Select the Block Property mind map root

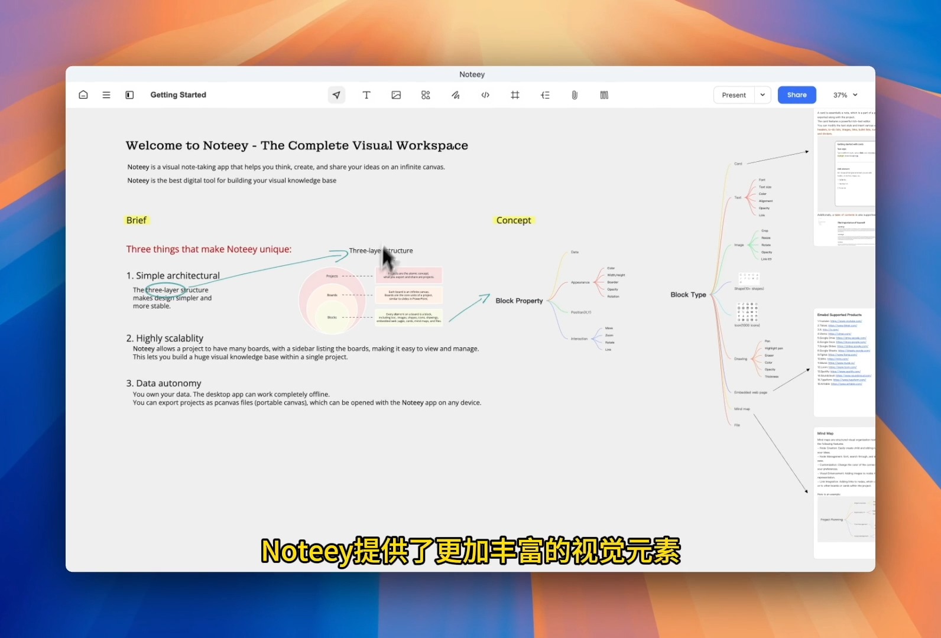click(x=519, y=301)
